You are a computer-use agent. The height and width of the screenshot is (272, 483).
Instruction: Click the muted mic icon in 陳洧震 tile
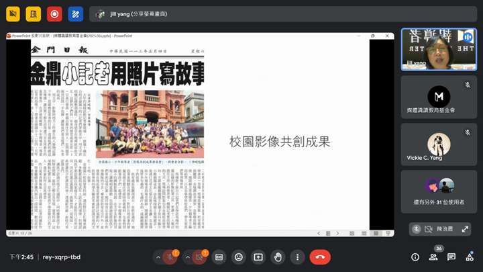coord(417,229)
